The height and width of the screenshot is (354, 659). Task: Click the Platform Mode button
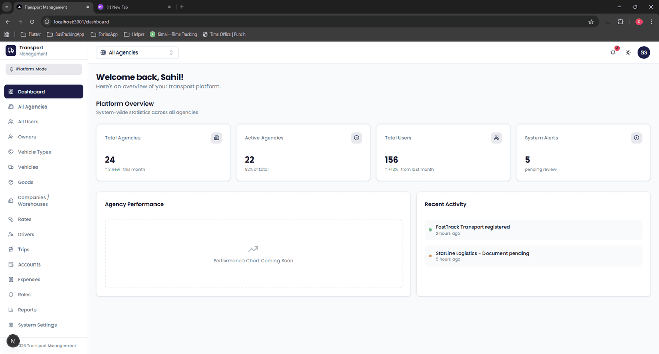44,69
